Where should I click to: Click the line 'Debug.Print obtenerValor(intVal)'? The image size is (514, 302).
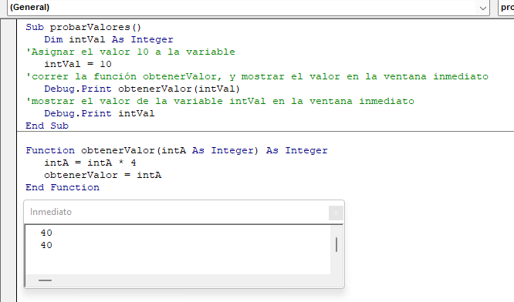point(142,89)
